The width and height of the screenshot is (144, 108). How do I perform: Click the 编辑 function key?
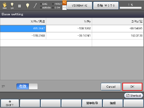click(113, 103)
